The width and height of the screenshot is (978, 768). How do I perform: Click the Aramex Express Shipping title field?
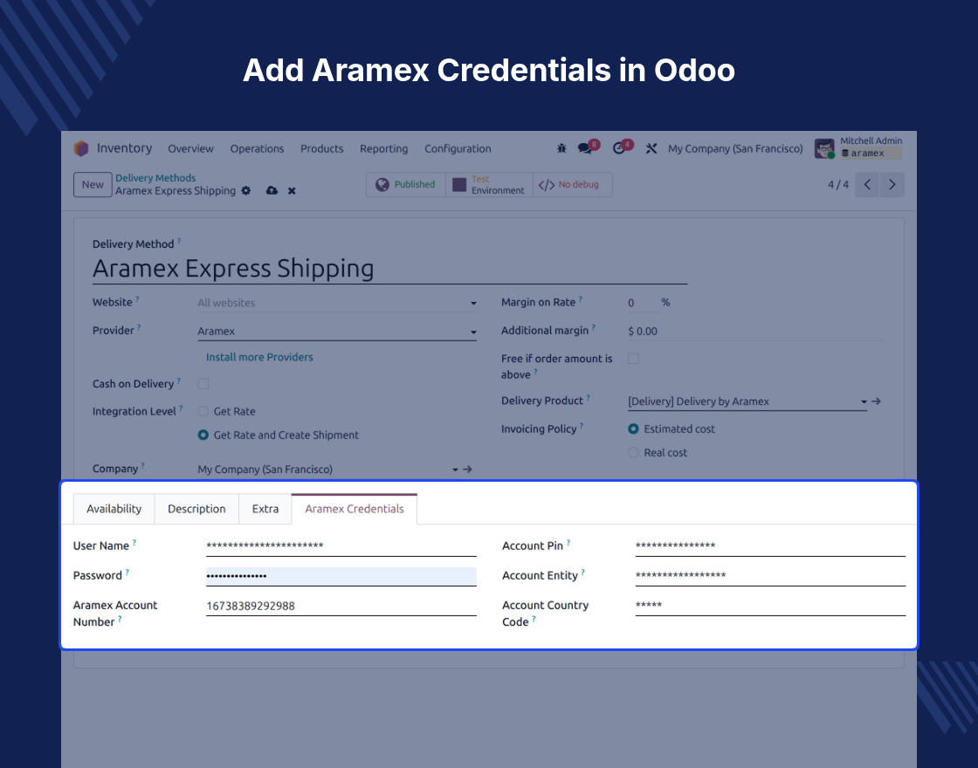[x=389, y=269]
